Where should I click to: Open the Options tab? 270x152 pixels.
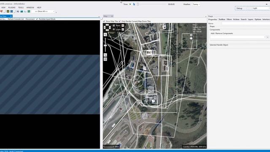click(258, 19)
